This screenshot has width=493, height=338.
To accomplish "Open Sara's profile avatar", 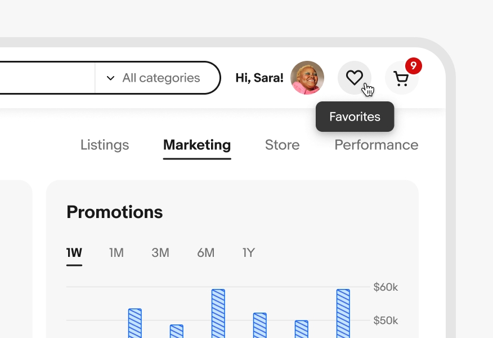I will pos(307,78).
